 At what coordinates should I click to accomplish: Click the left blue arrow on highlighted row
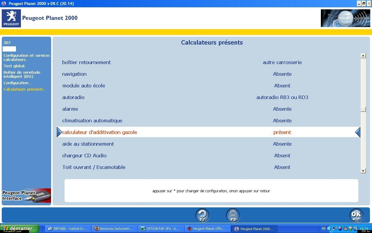(59, 132)
